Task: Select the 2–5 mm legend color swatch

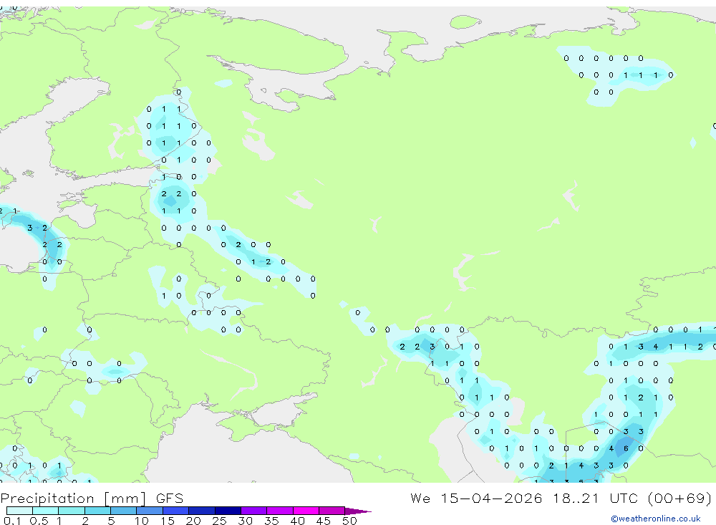Action: [97, 511]
